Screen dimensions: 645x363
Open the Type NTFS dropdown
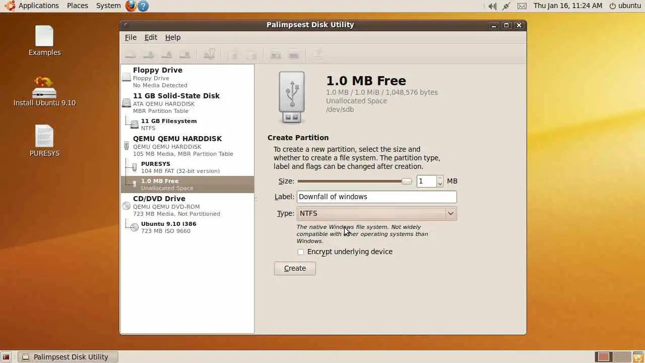377,213
